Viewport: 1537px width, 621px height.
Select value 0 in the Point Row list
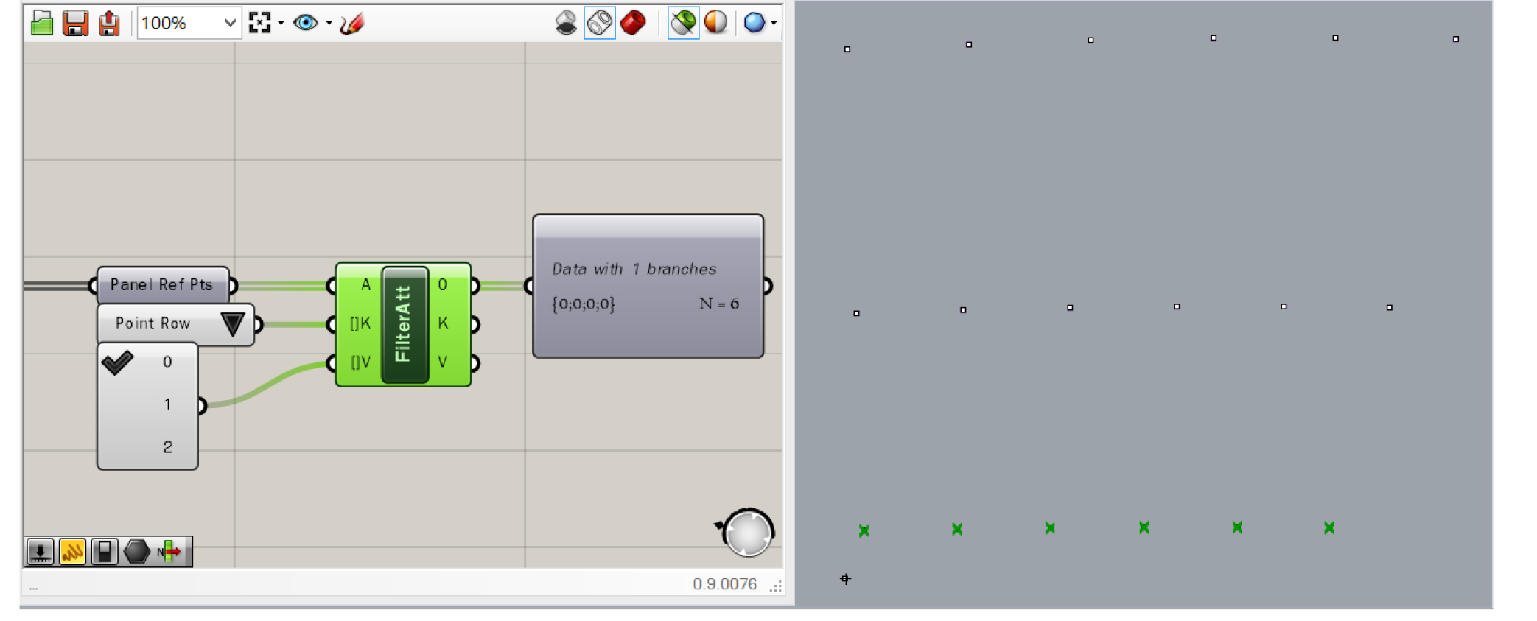coord(167,362)
